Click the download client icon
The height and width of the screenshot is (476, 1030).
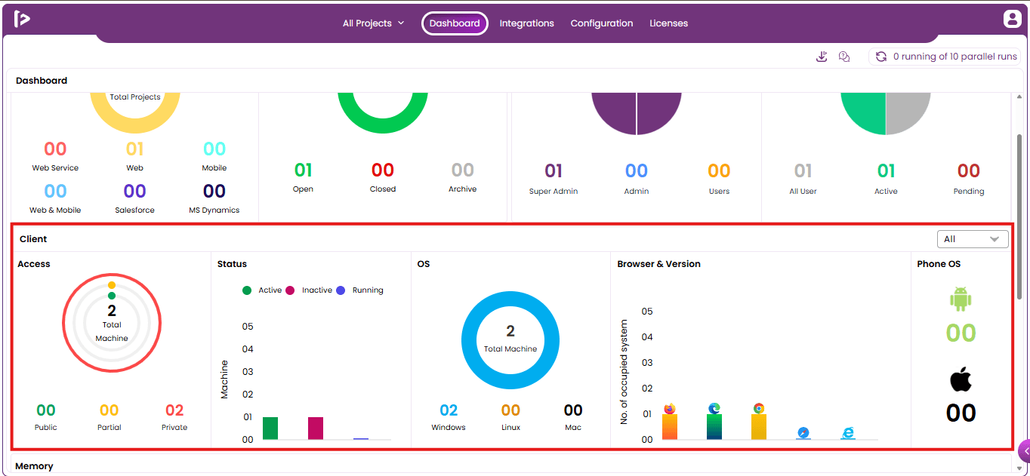pyautogui.click(x=822, y=57)
